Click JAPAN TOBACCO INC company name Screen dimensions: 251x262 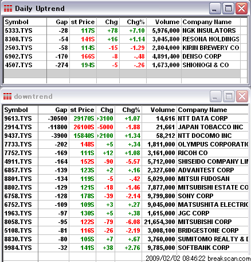tap(210, 127)
